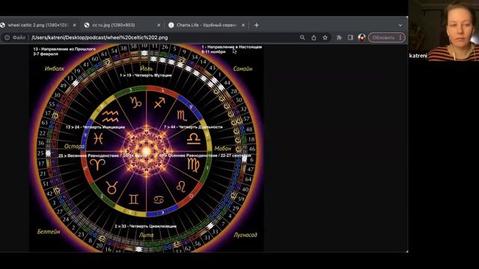Screen dimensions: 479x269
Task: Click the Taurus zodiac symbol
Action: pyautogui.click(x=112, y=187)
